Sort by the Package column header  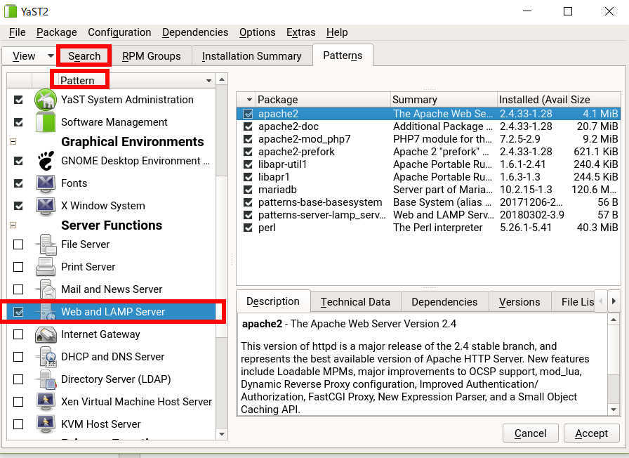[323, 100]
